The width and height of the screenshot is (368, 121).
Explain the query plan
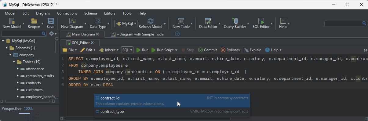253,50
